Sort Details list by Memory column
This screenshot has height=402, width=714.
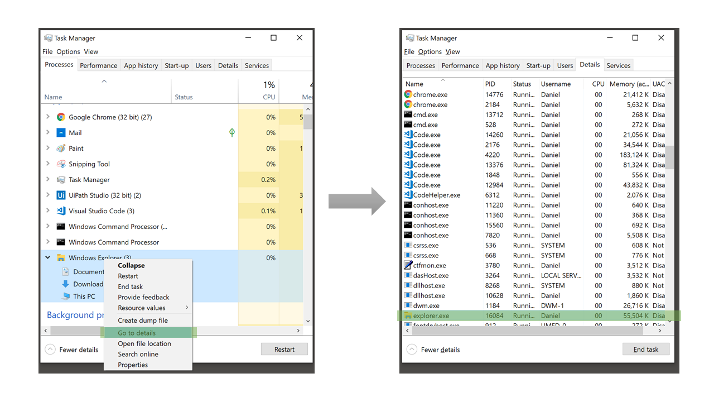tap(629, 84)
